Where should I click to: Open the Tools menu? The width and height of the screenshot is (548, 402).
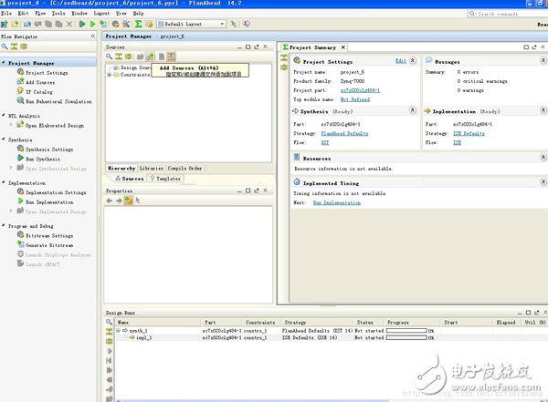click(56, 14)
